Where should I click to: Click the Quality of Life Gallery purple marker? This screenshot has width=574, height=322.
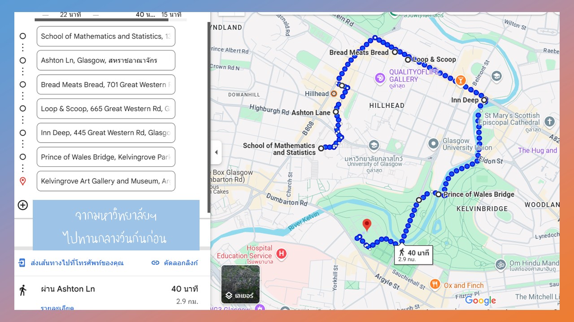coord(380,78)
